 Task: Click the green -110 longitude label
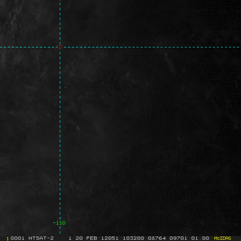click(x=59, y=223)
